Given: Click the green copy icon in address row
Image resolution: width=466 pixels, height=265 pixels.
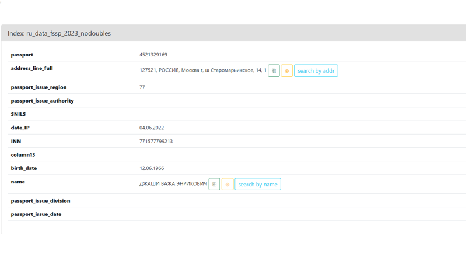Looking at the screenshot, I should pos(274,71).
